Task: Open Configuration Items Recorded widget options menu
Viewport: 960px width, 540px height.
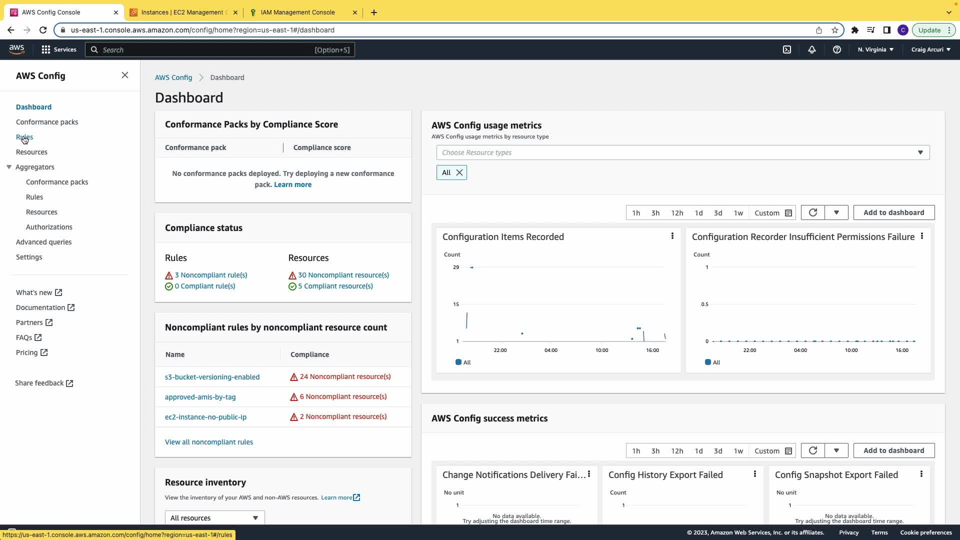Action: [672, 236]
